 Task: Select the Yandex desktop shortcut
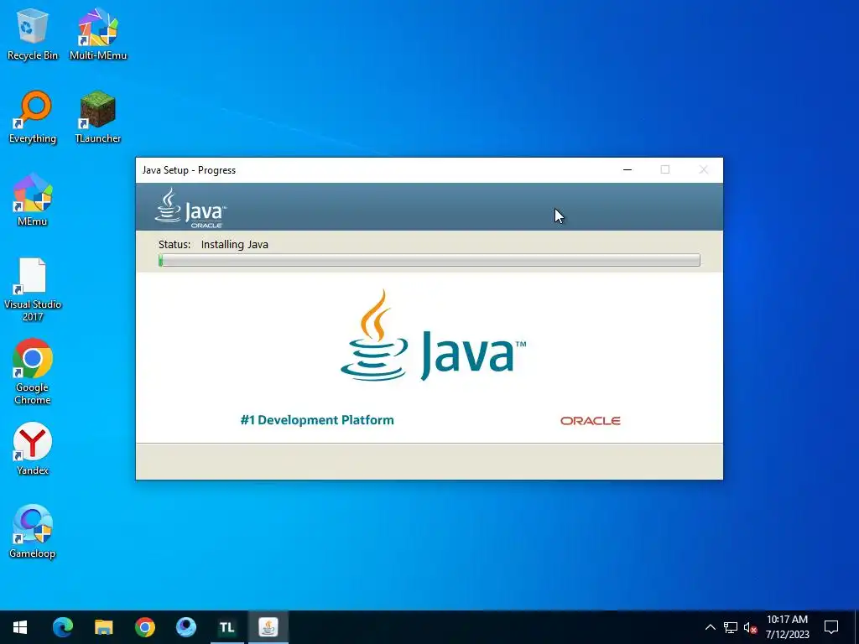coord(33,449)
